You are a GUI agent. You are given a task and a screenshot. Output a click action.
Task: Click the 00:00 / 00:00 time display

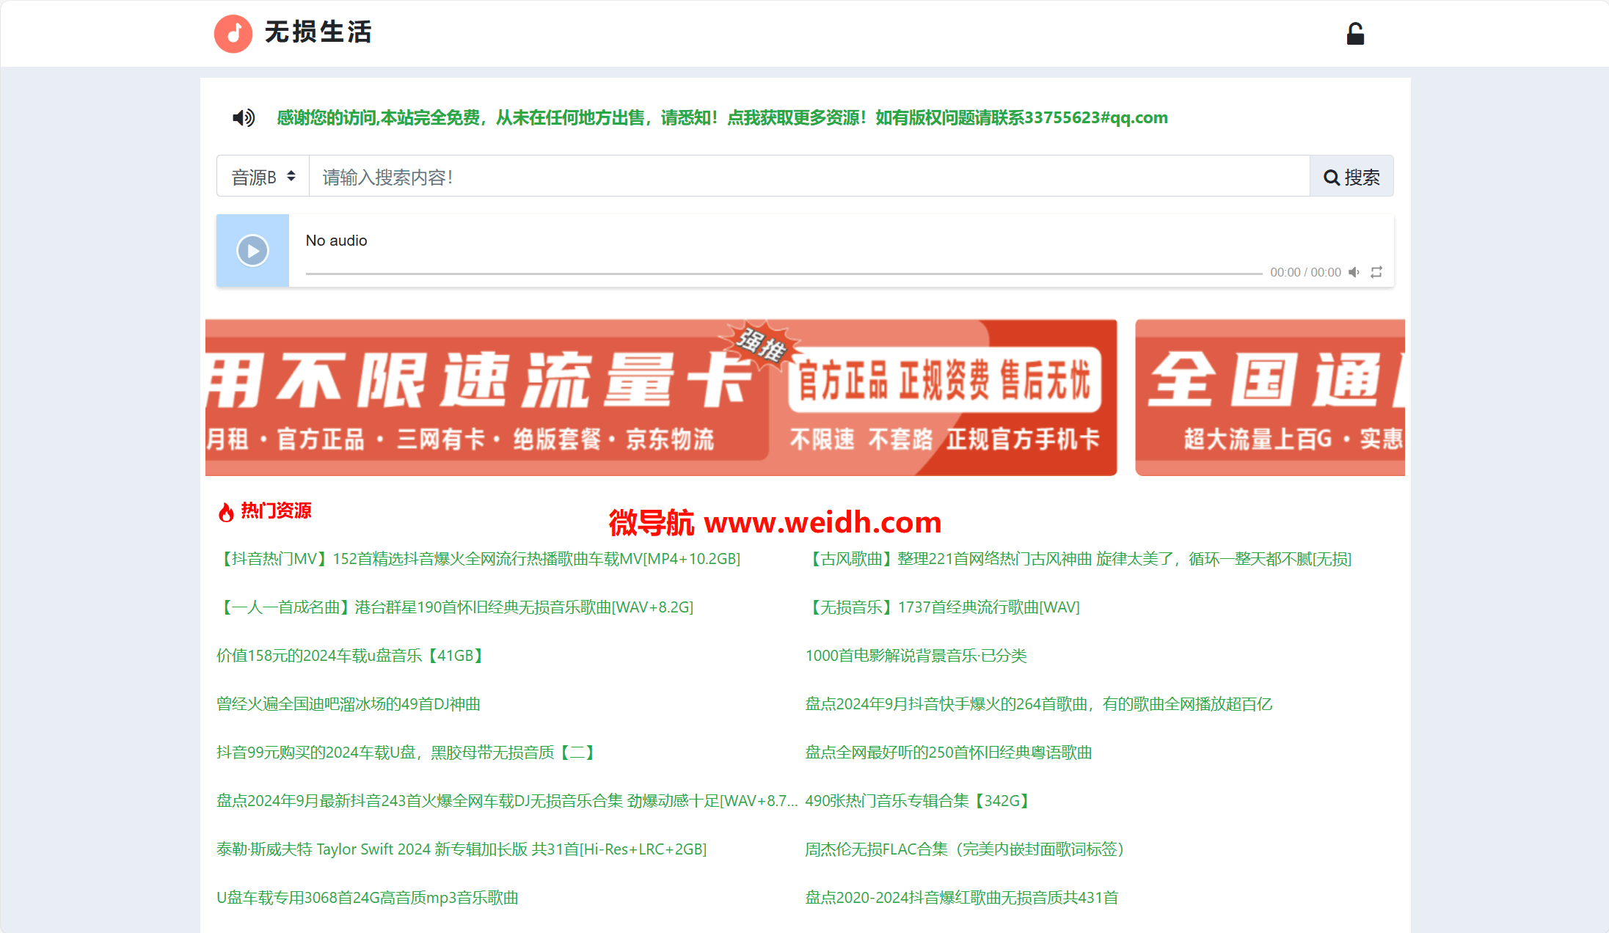[1306, 272]
